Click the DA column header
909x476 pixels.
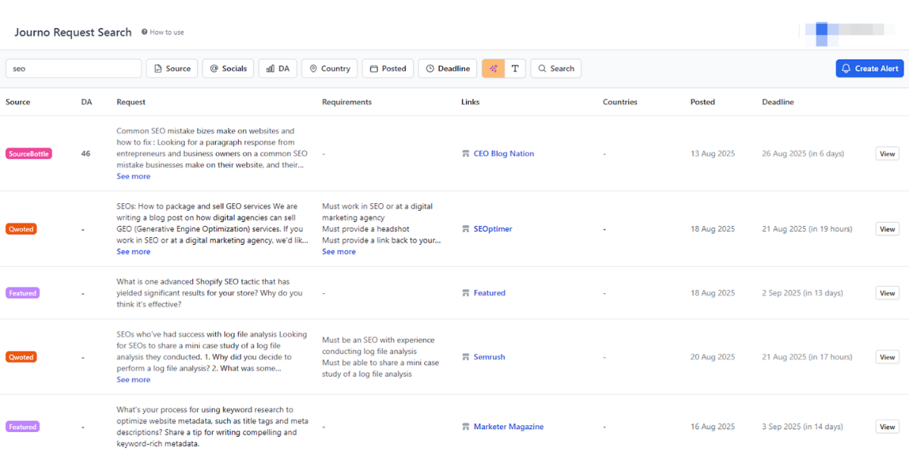point(86,102)
